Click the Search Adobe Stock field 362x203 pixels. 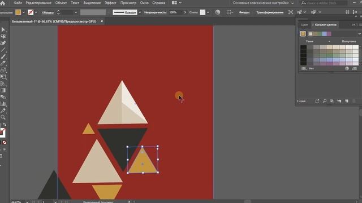click(324, 3)
